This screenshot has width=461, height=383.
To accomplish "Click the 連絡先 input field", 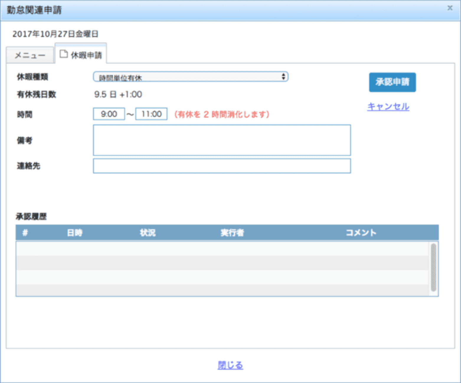I will click(x=222, y=166).
